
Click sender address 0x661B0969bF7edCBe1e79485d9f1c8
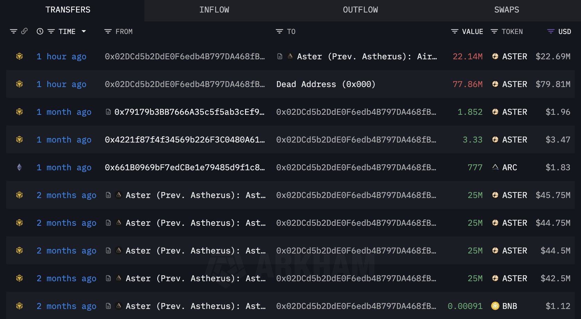185,167
